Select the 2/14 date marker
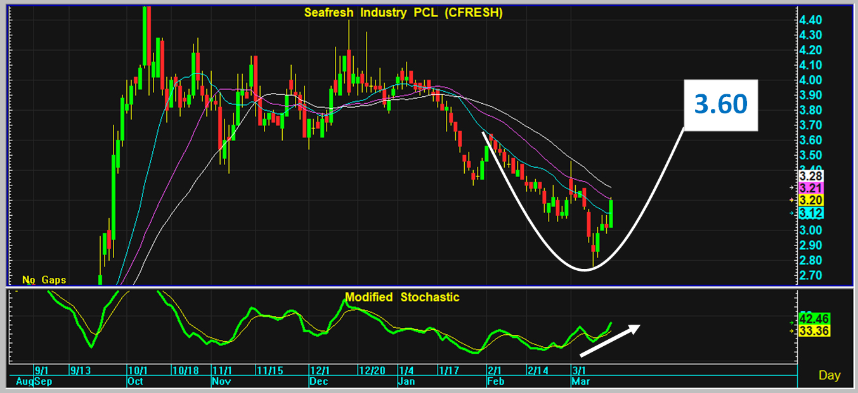 point(538,370)
